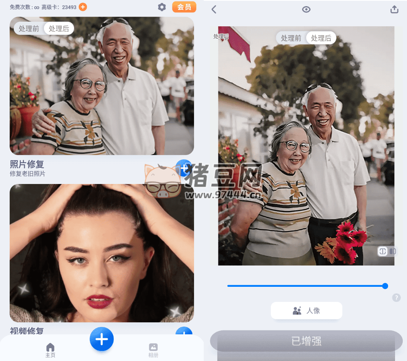
Task: Go back using the left chevron arrow
Action: [x=214, y=10]
